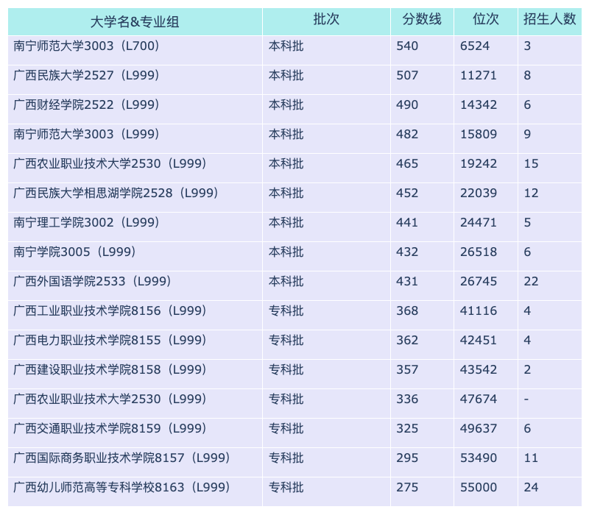Screen dimensions: 589x515
Task: Click score value 275
Action: pyautogui.click(x=407, y=487)
